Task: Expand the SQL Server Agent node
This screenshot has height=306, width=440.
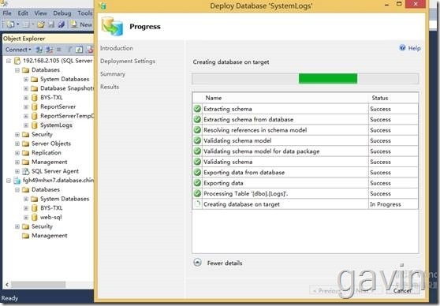Action: click(17, 171)
